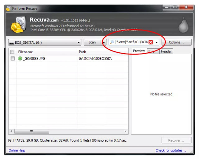Click the Piriform pear logo

pos(183,25)
